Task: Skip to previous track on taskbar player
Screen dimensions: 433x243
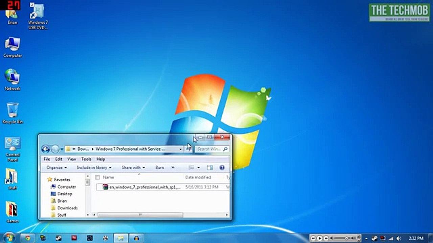Action: click(313, 238)
